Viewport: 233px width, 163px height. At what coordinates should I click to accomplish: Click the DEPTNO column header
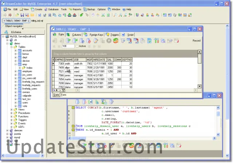tap(127, 60)
